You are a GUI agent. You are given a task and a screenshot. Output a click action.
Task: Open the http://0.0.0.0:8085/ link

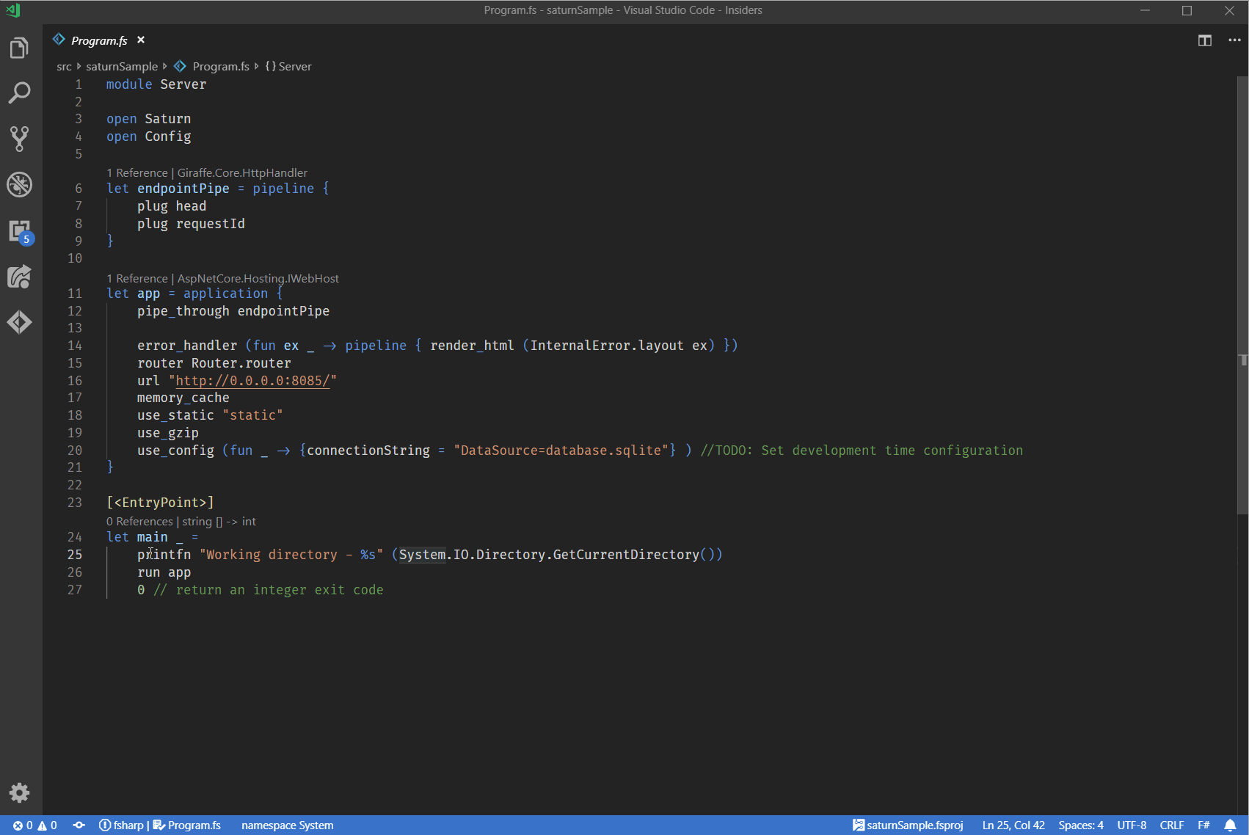252,381
